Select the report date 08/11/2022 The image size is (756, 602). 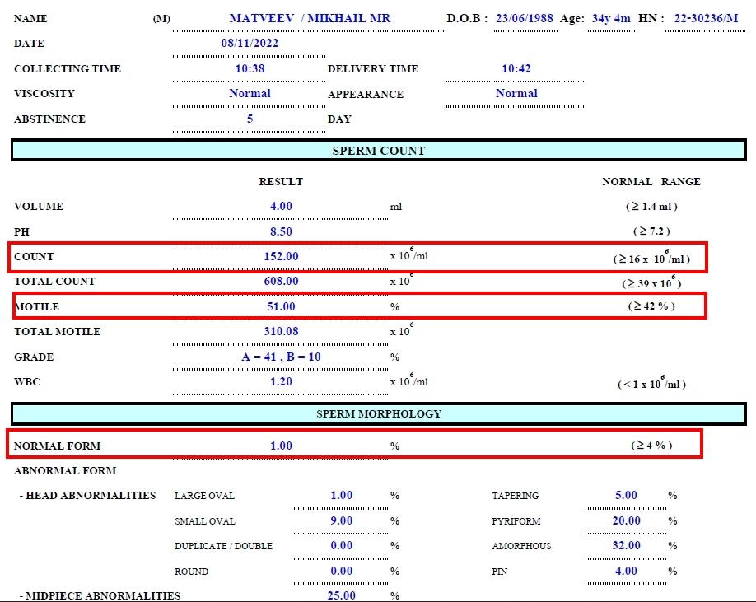(x=250, y=43)
